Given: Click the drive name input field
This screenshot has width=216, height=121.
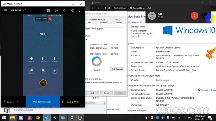Looking at the screenshot, I should (x=104, y=29).
